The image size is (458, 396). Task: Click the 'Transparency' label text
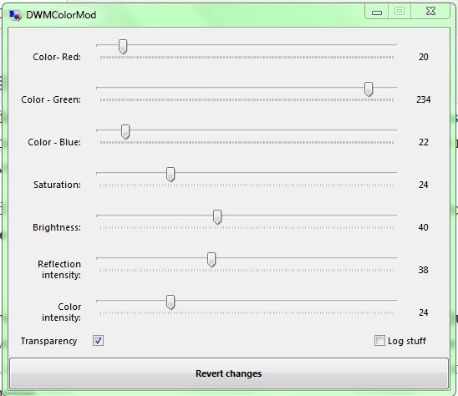48,341
